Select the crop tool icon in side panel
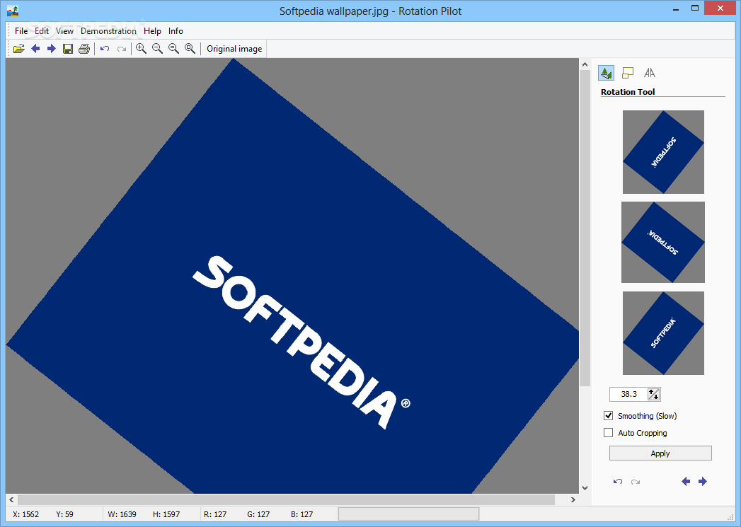The image size is (741, 527). [628, 73]
